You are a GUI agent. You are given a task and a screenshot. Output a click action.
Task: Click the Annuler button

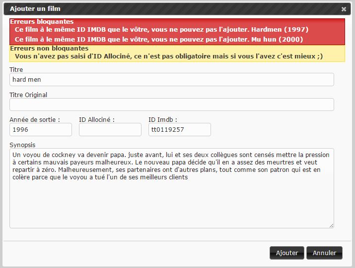[324, 253]
